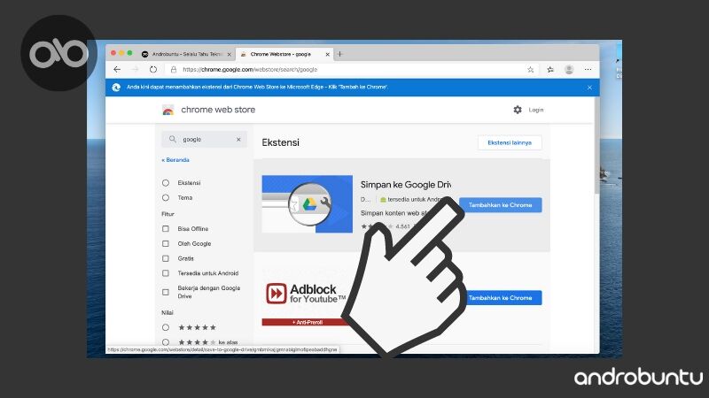Select four stars ke atas filter
709x398 pixels.
pyautogui.click(x=166, y=342)
